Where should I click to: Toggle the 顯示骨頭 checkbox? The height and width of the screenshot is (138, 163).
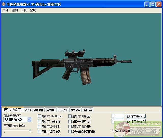tap(39, 121)
